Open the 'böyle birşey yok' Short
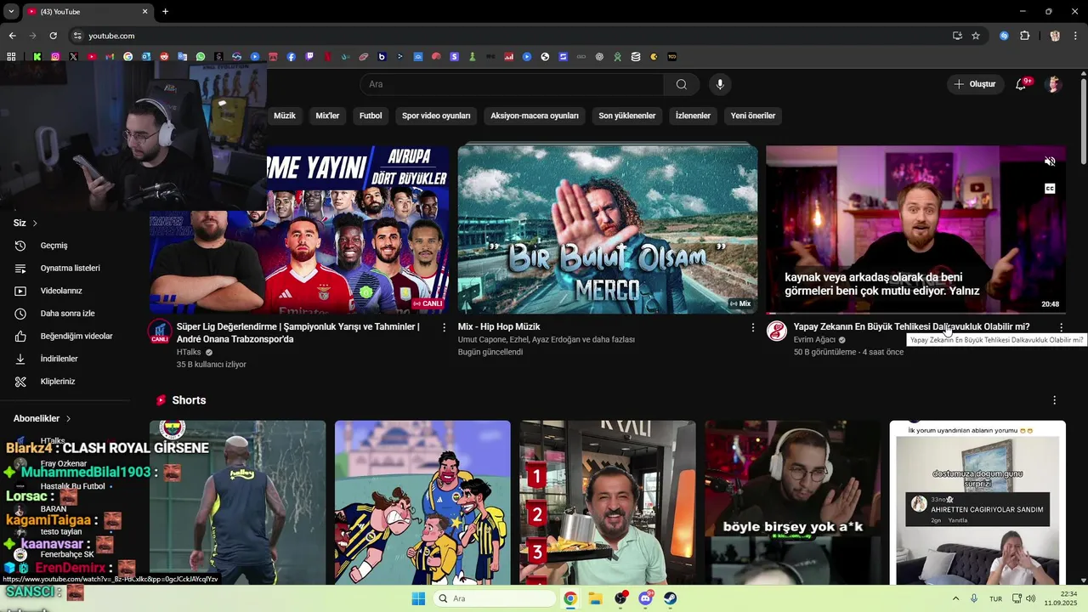 point(792,502)
